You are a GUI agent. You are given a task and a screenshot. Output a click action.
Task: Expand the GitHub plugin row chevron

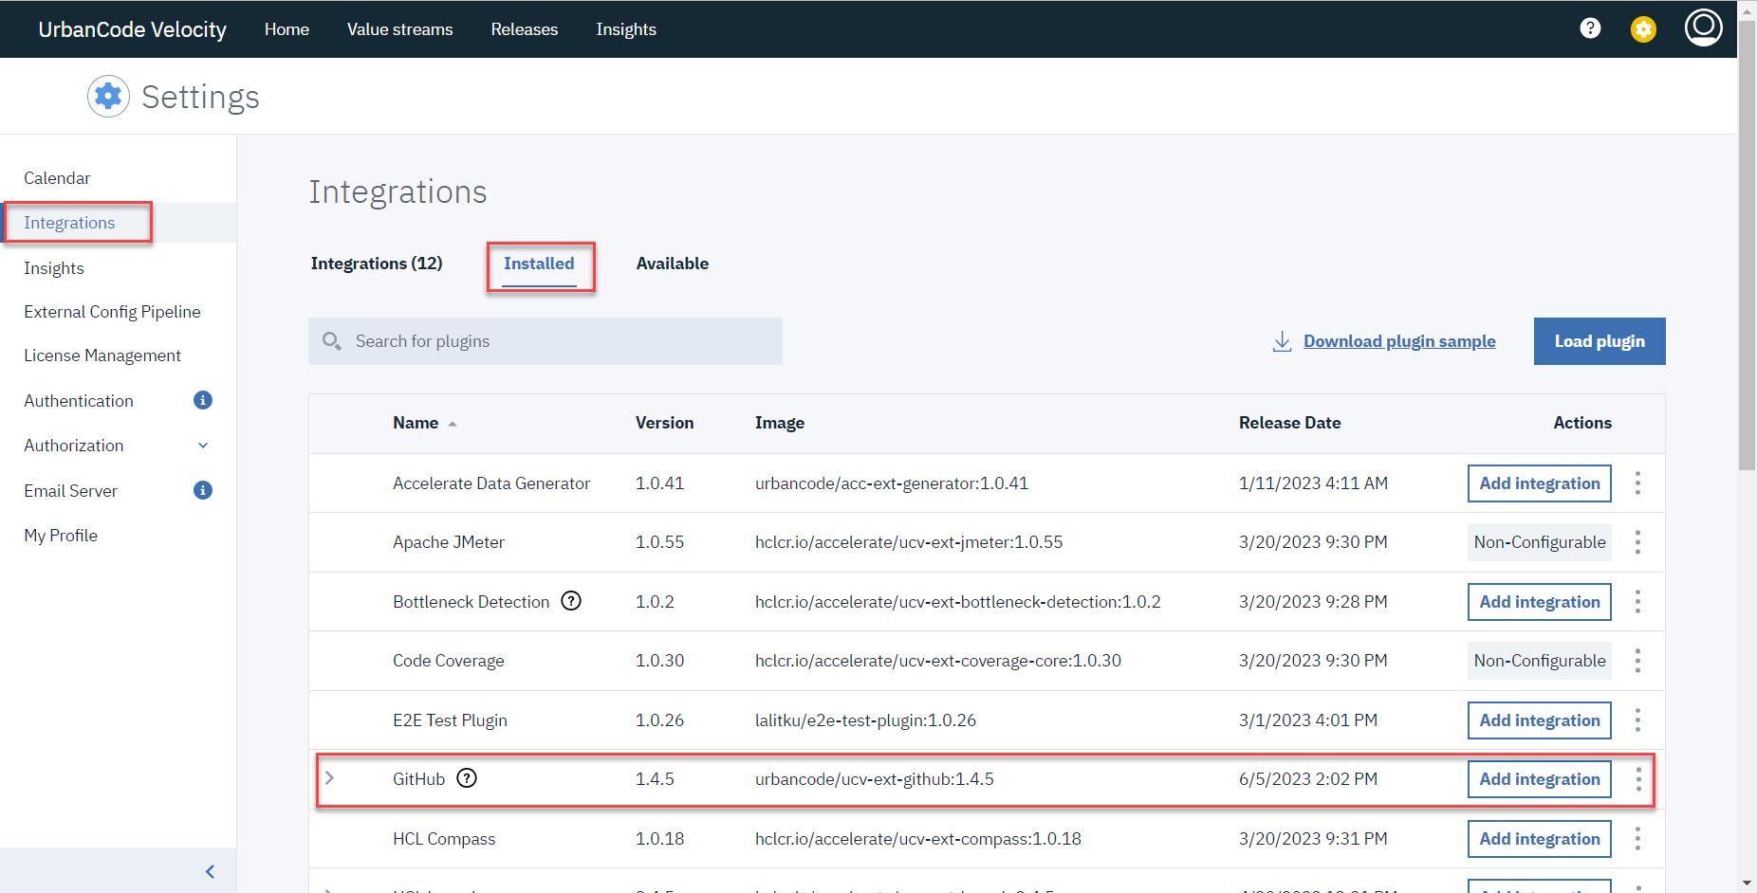pyautogui.click(x=329, y=778)
